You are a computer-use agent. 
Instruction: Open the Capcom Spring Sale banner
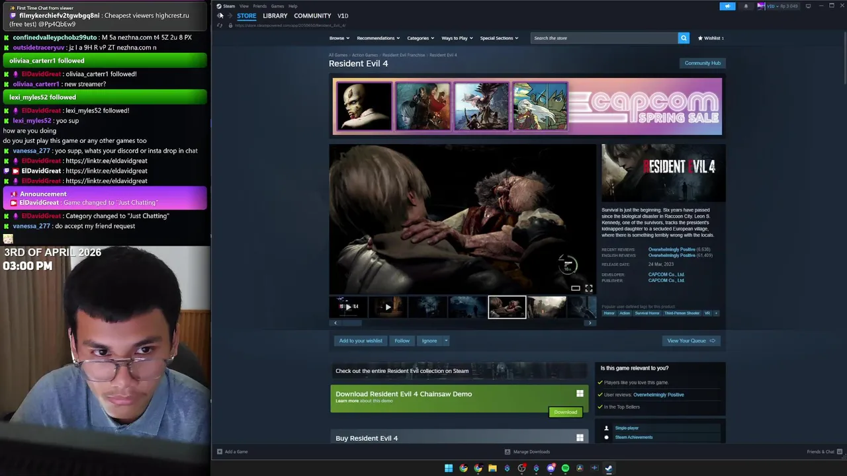pos(527,106)
